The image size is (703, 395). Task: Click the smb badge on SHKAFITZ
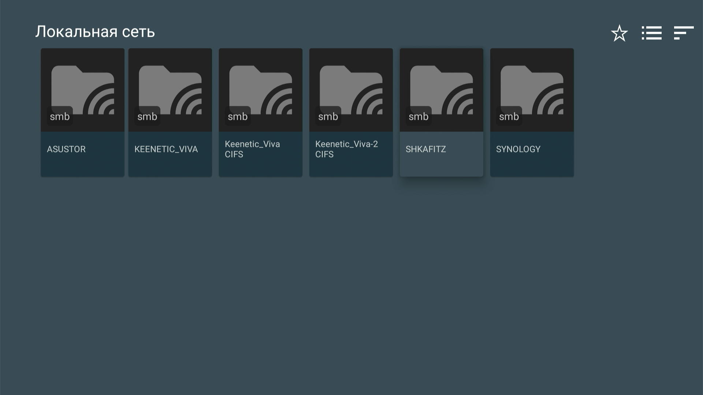419,116
